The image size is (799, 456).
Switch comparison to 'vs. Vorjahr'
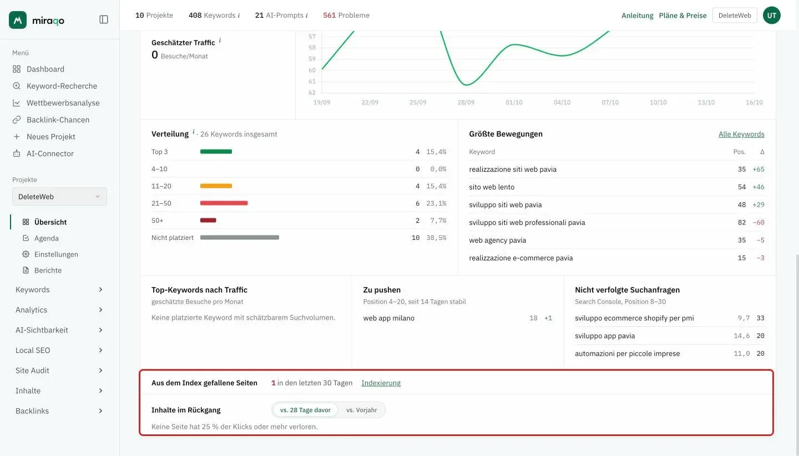pyautogui.click(x=362, y=410)
